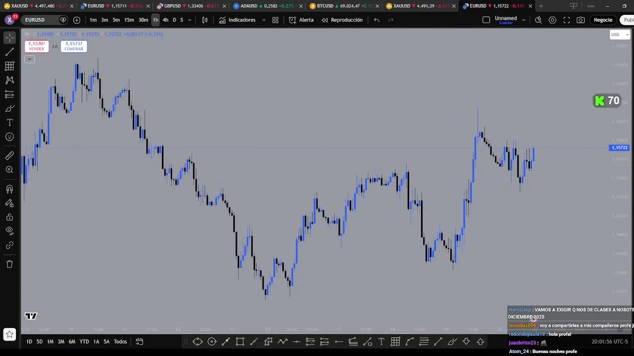The height and width of the screenshot is (356, 634).
Task: Add a symbol to compare with plus icon
Action: [x=77, y=20]
